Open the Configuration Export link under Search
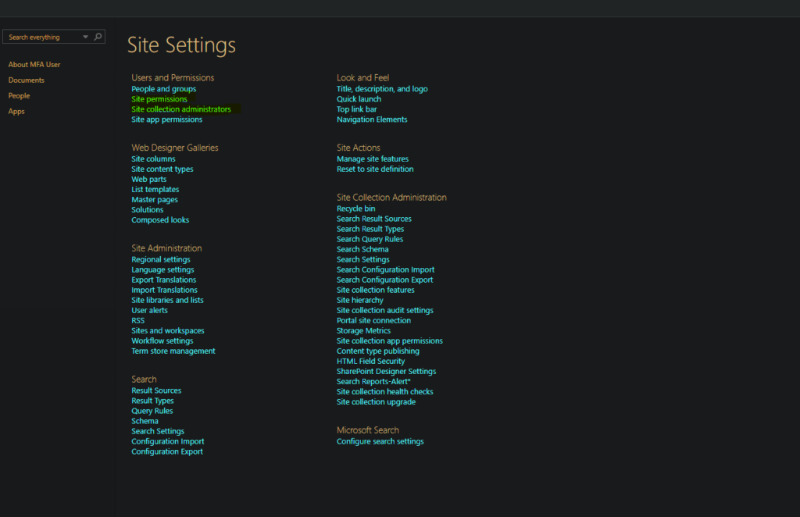 [x=167, y=451]
